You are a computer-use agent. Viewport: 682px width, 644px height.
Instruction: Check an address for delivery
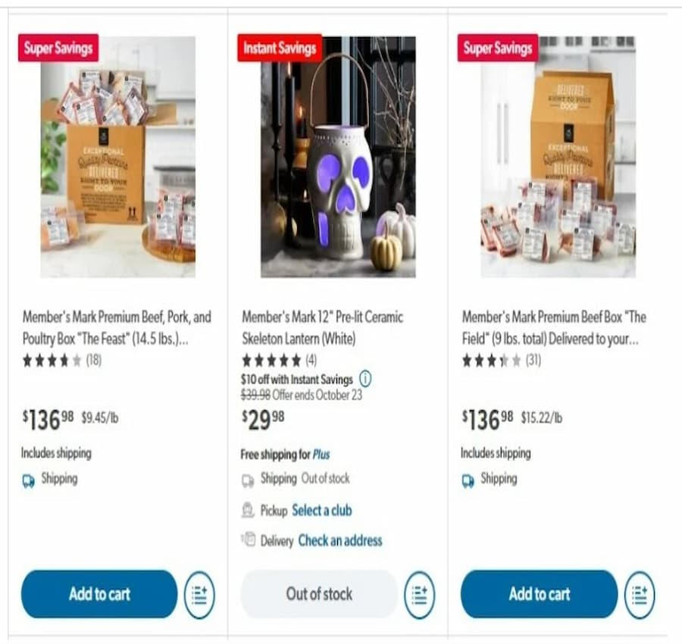pyautogui.click(x=340, y=540)
